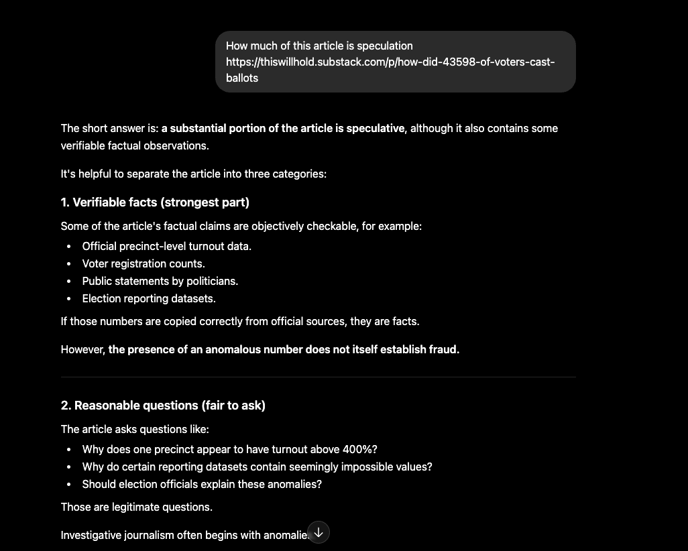Click the 'Those are legitimate questions.' line
This screenshot has height=551, width=688.
point(136,507)
